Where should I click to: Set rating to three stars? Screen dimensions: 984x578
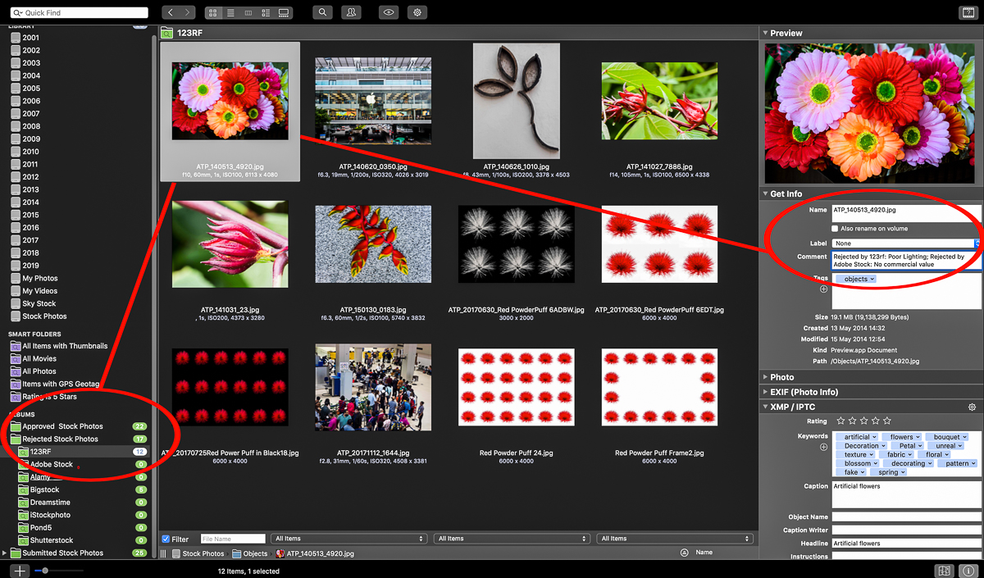(x=863, y=421)
